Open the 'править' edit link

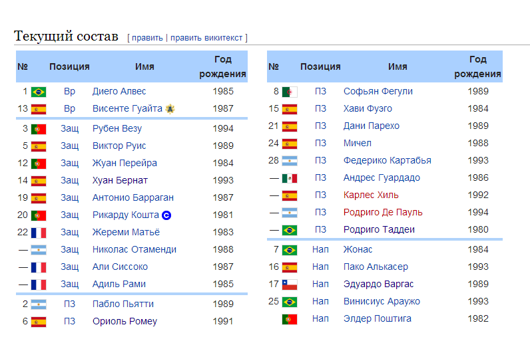click(x=147, y=38)
